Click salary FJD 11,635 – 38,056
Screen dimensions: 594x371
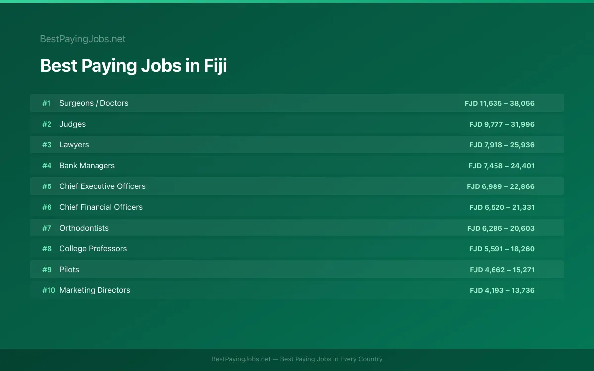click(499, 103)
